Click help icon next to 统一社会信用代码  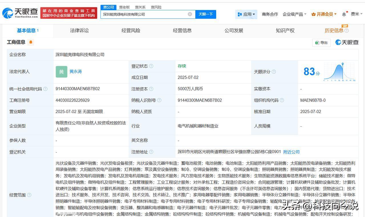coord(45,89)
